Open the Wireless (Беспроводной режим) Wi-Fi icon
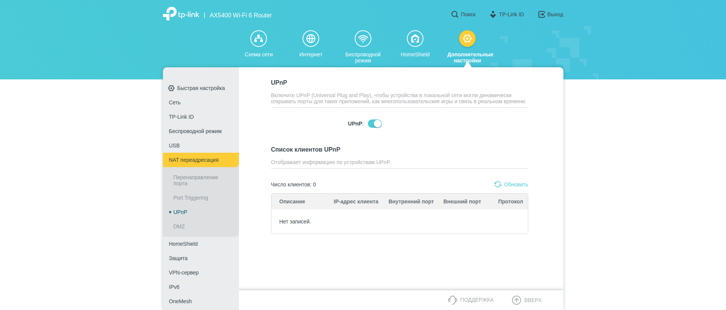Screen dimensions: 726x310 [363, 39]
